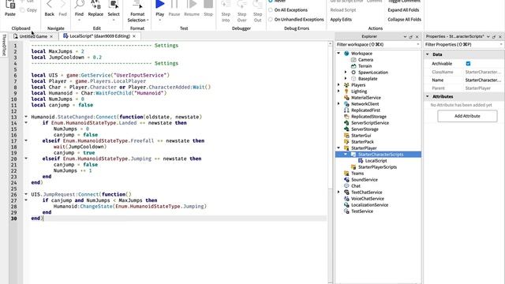This screenshot has width=505, height=284.
Task: Select MaterialService in the Explorer
Action: point(366,98)
